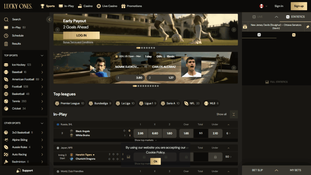Click the Ok button on cookie notice

click(155, 161)
